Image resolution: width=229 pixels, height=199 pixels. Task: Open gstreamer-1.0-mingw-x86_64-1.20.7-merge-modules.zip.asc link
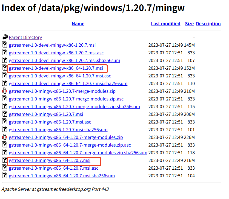[70, 145]
